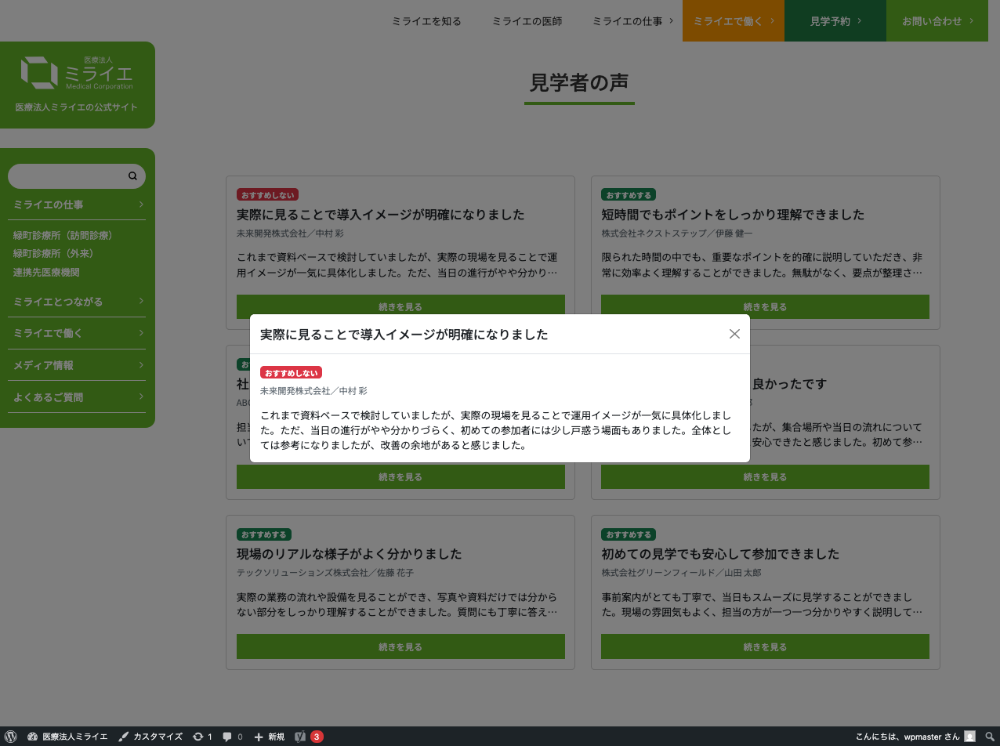Screen dimensions: 1000x746
Task: Click the updates icon in admin bar
Action: coord(198,737)
